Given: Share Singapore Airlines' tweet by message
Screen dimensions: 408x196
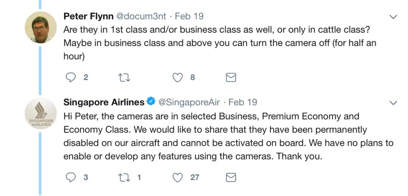Looking at the screenshot, I should (231, 177).
